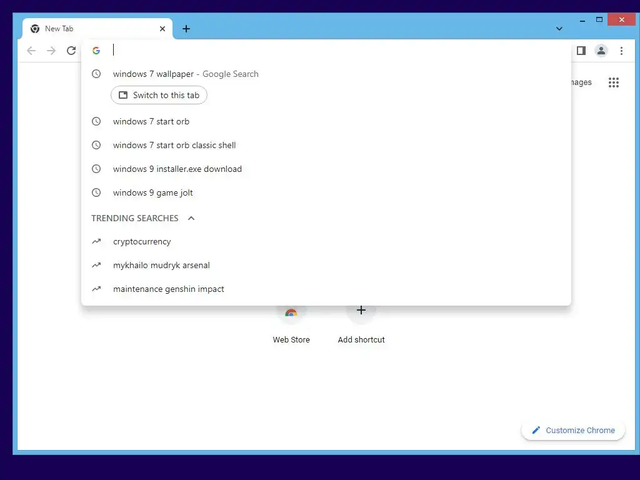
Task: Click the trending icon beside 'mykhailo mudryk arsenal'
Action: tap(96, 265)
